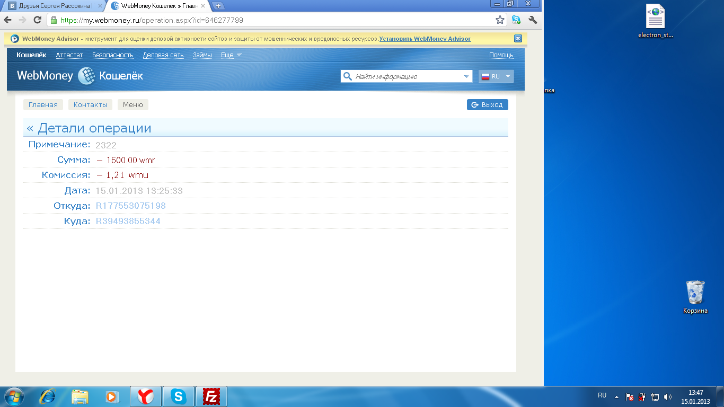Open the Skype extension icon in the browser toolbar
The image size is (724, 407).
click(516, 20)
